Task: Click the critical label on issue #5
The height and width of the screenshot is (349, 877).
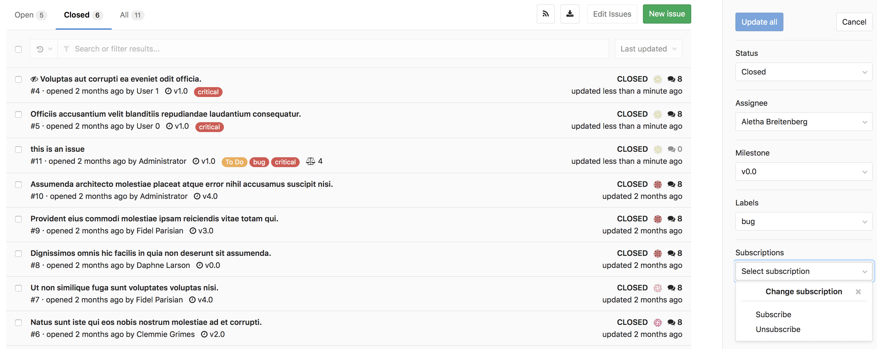Action: coord(209,127)
